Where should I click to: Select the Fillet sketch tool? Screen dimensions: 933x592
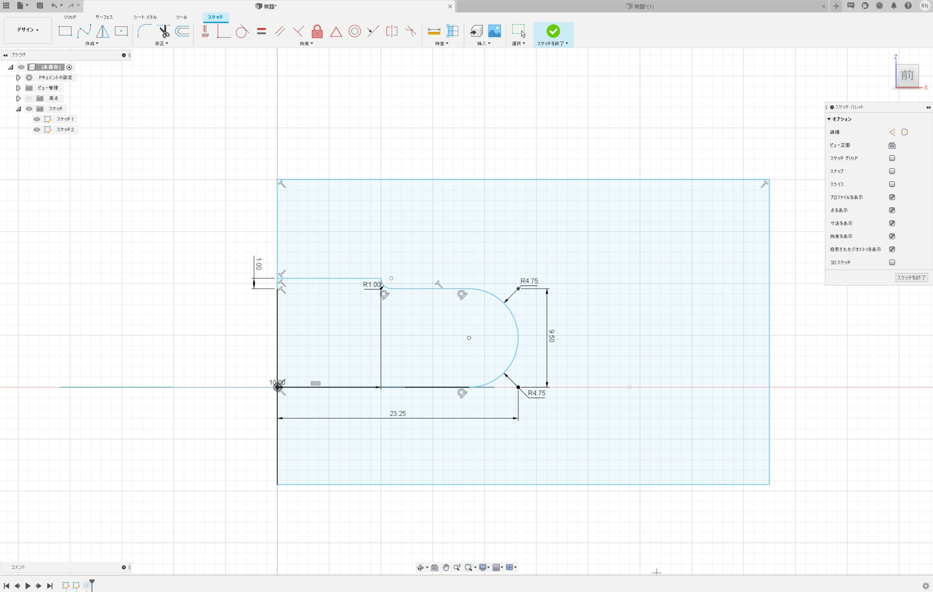coord(145,31)
